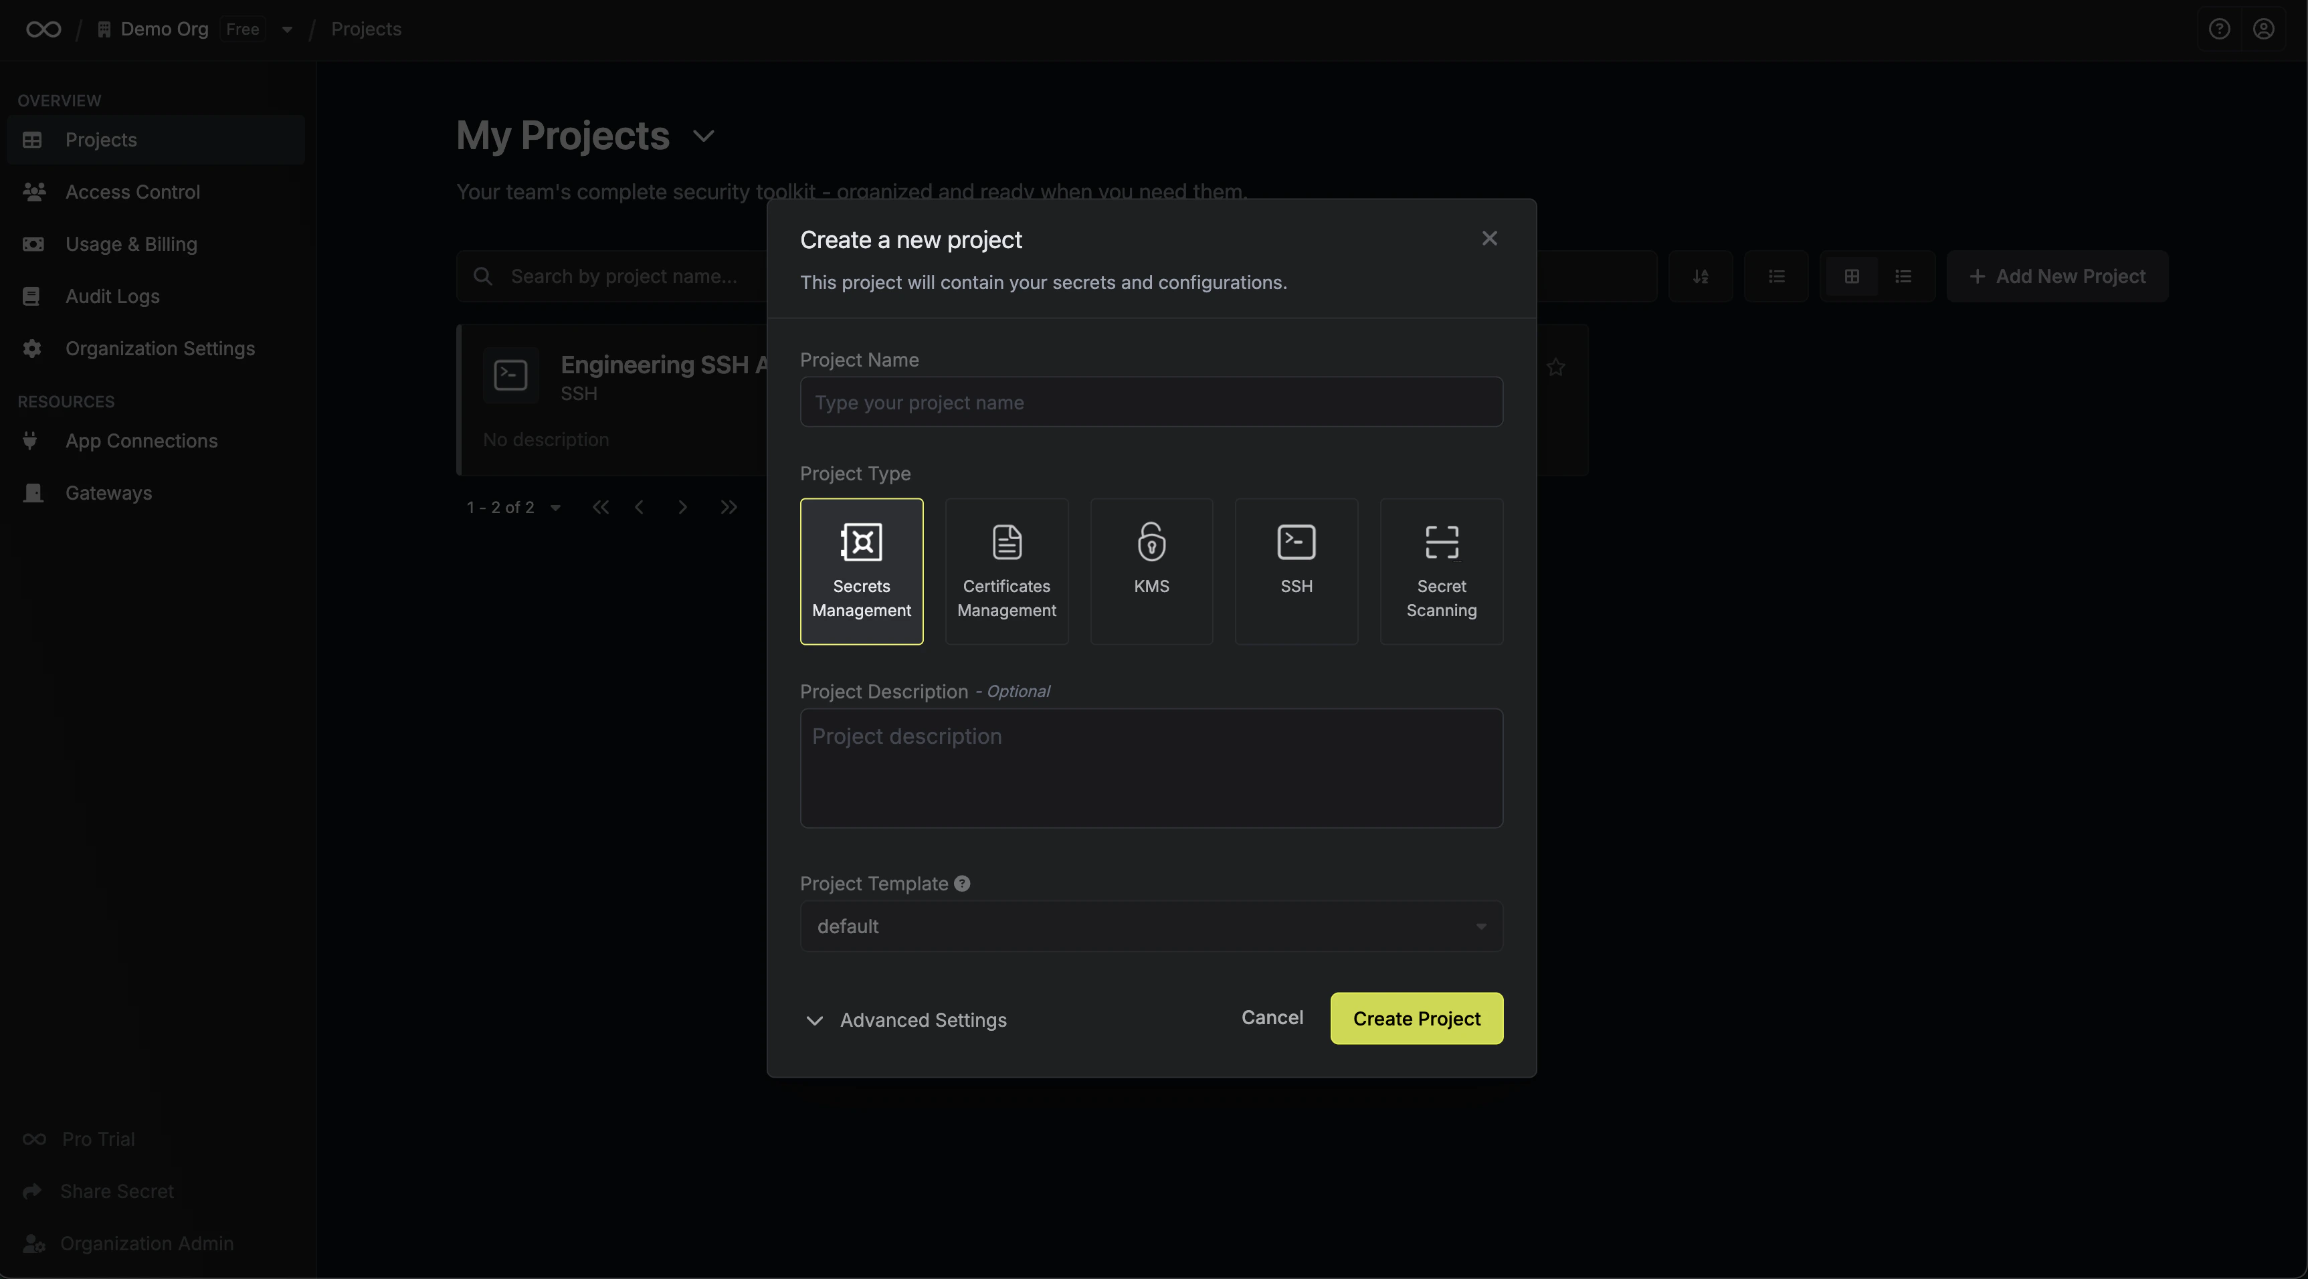This screenshot has height=1279, width=2308.
Task: Click the Gateways door icon
Action: click(x=33, y=492)
